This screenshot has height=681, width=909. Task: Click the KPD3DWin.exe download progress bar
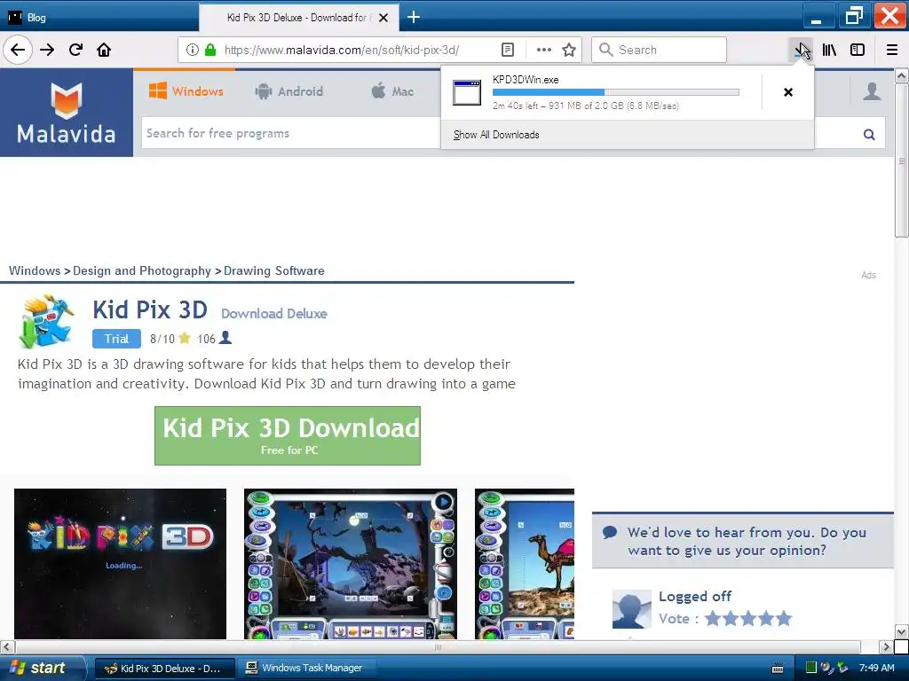click(616, 92)
